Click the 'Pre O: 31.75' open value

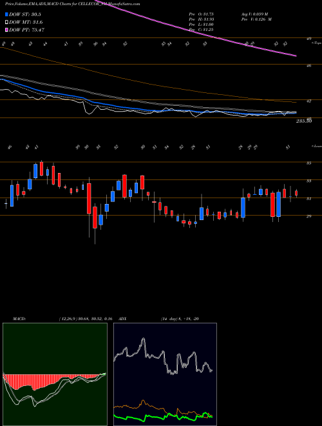202,14
